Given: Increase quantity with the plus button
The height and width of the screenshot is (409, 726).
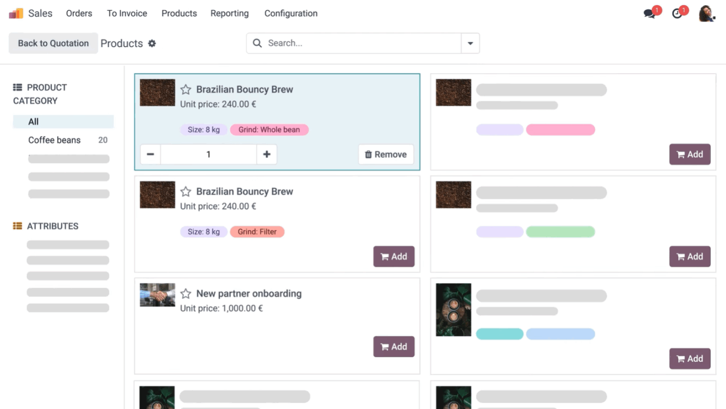Looking at the screenshot, I should pos(267,154).
